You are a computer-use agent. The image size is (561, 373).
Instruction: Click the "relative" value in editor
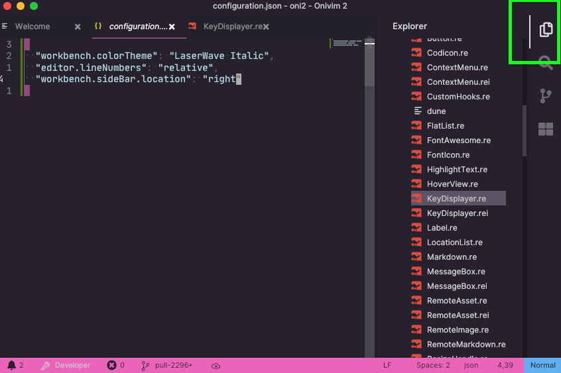click(x=186, y=68)
